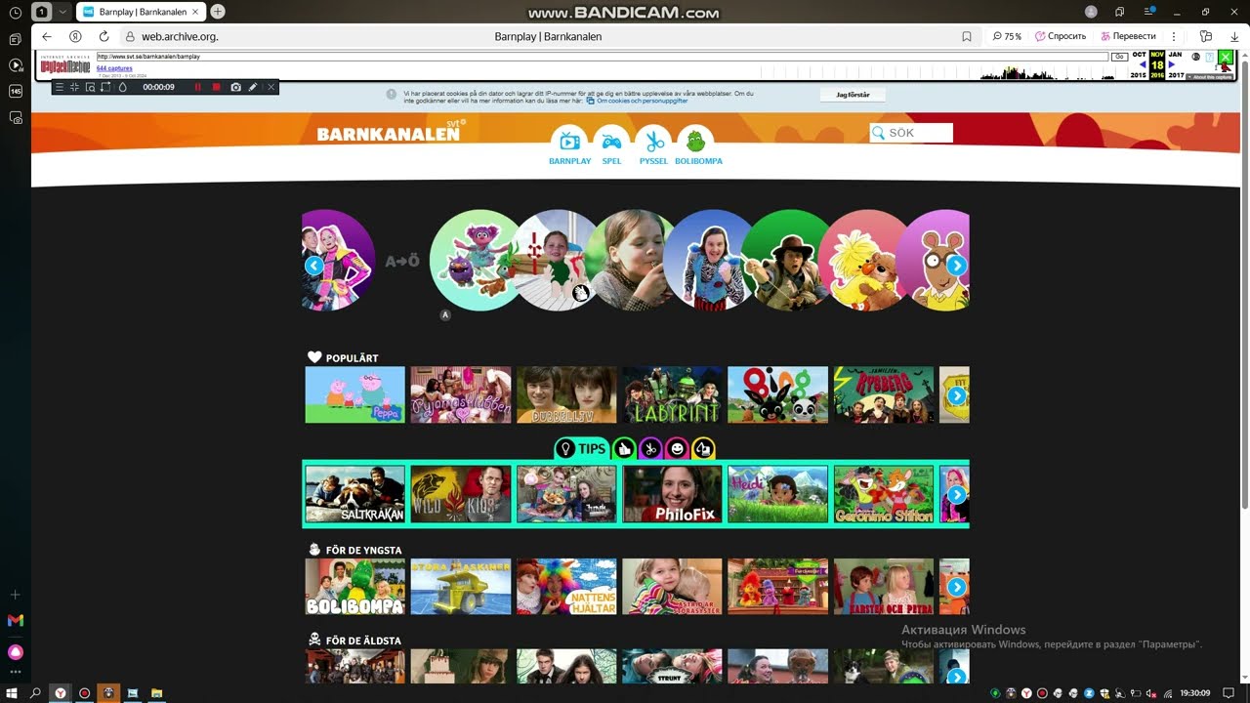Click the Спросить button
Viewport: 1250px width, 703px height.
(1061, 36)
